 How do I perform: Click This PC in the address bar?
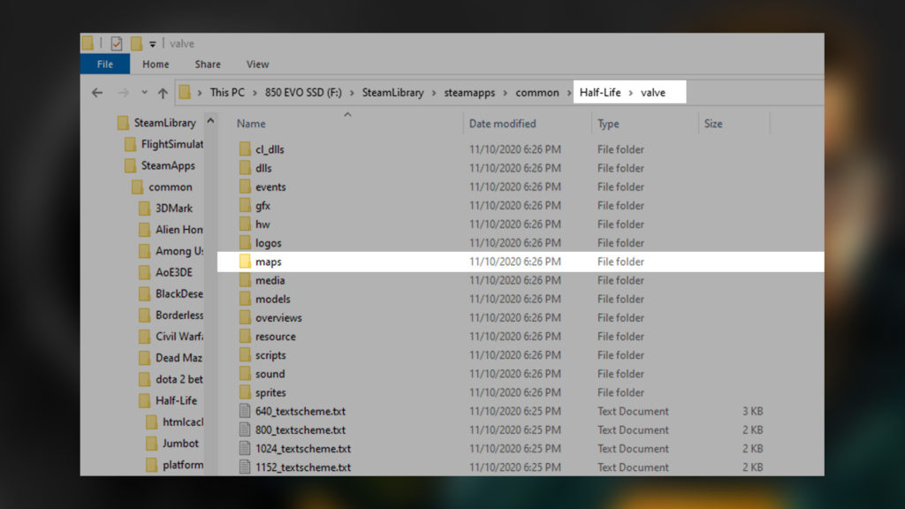pyautogui.click(x=227, y=92)
